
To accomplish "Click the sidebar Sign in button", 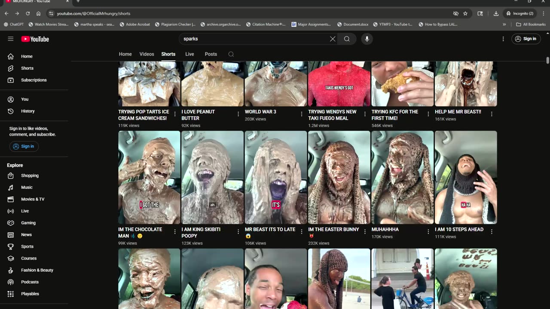I will pyautogui.click(x=24, y=146).
